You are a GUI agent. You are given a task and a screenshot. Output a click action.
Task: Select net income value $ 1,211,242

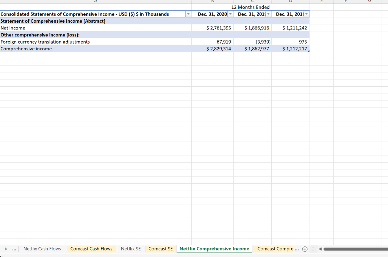pos(291,28)
